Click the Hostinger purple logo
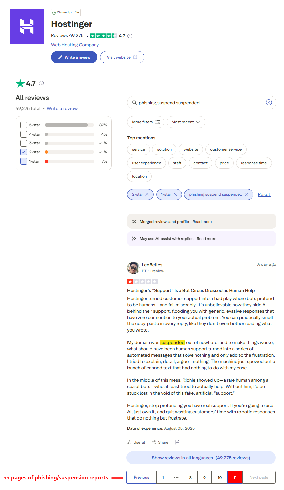 click(x=27, y=26)
